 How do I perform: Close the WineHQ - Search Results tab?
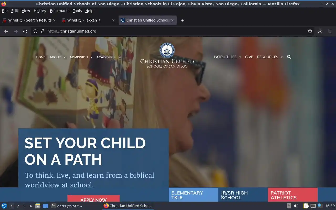54,20
